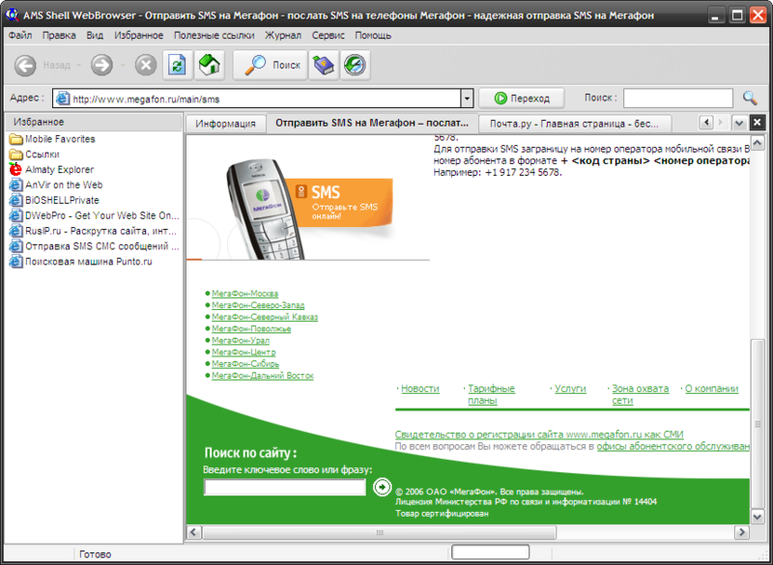Click the Forward arrow toolbar icon
773x565 pixels.
click(x=101, y=65)
